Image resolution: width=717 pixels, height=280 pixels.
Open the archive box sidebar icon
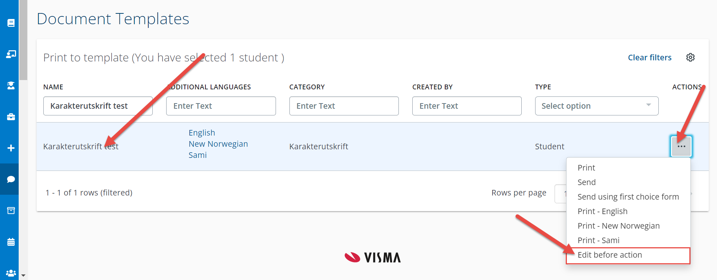tap(11, 211)
